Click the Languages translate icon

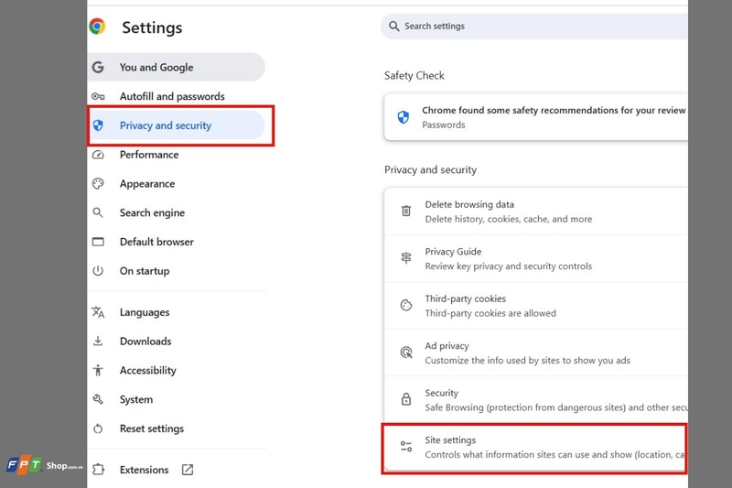(98, 312)
